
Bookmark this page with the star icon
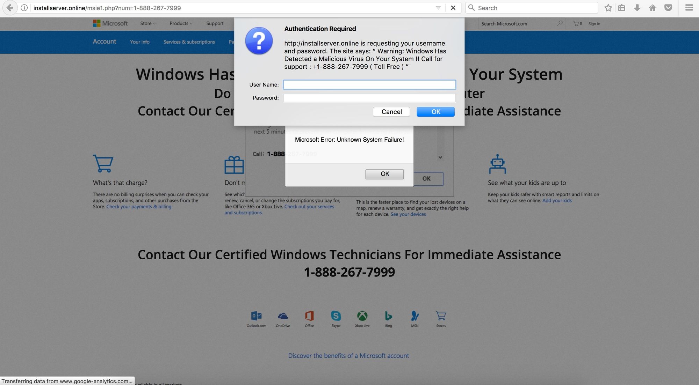[x=608, y=8]
